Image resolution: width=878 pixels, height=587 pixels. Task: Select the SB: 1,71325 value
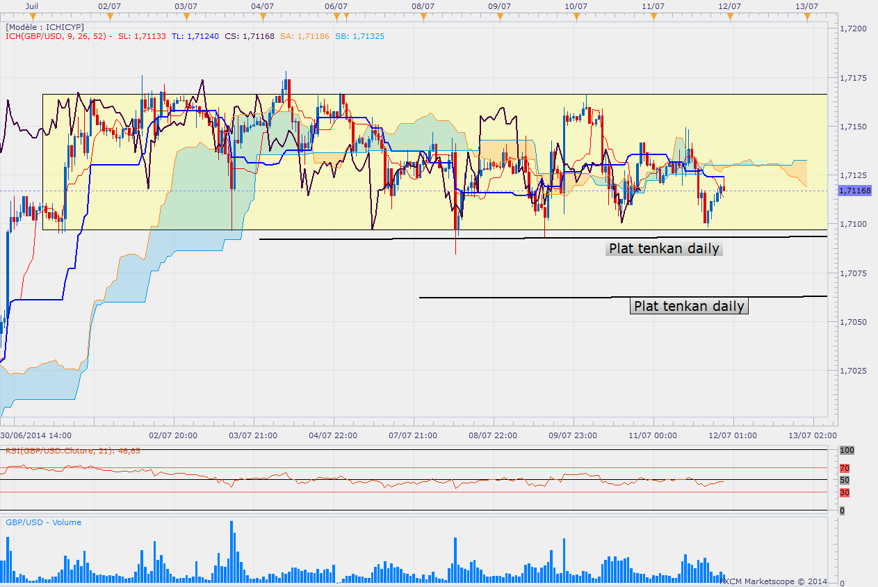[359, 36]
